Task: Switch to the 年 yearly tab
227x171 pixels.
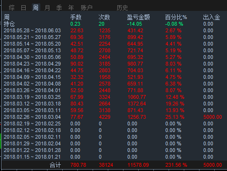Action: click(71, 8)
